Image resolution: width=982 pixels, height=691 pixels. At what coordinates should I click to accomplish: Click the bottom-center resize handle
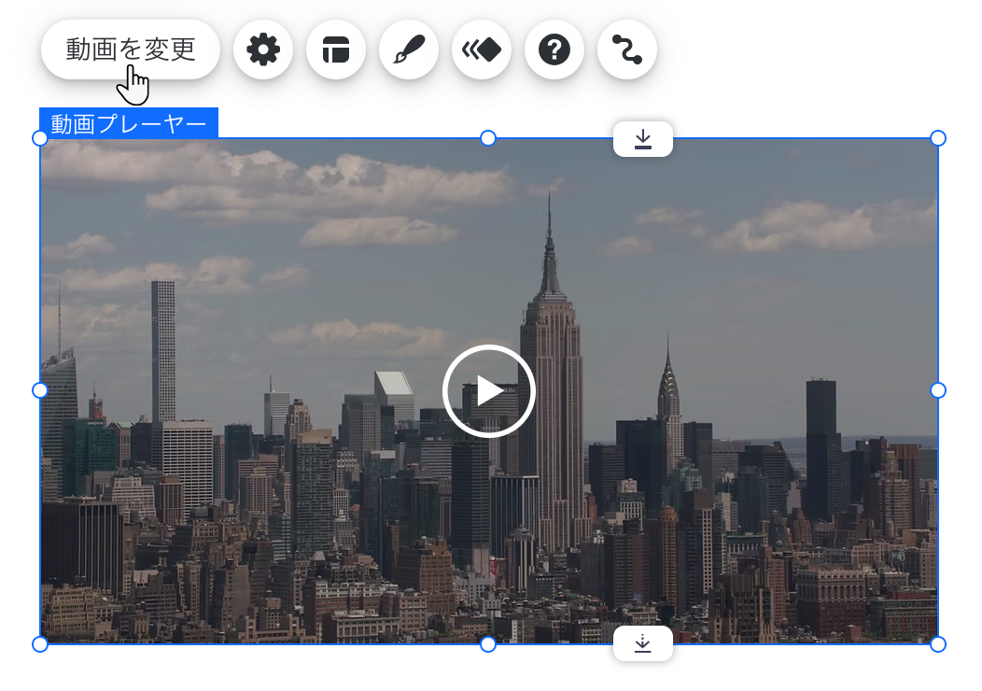488,642
